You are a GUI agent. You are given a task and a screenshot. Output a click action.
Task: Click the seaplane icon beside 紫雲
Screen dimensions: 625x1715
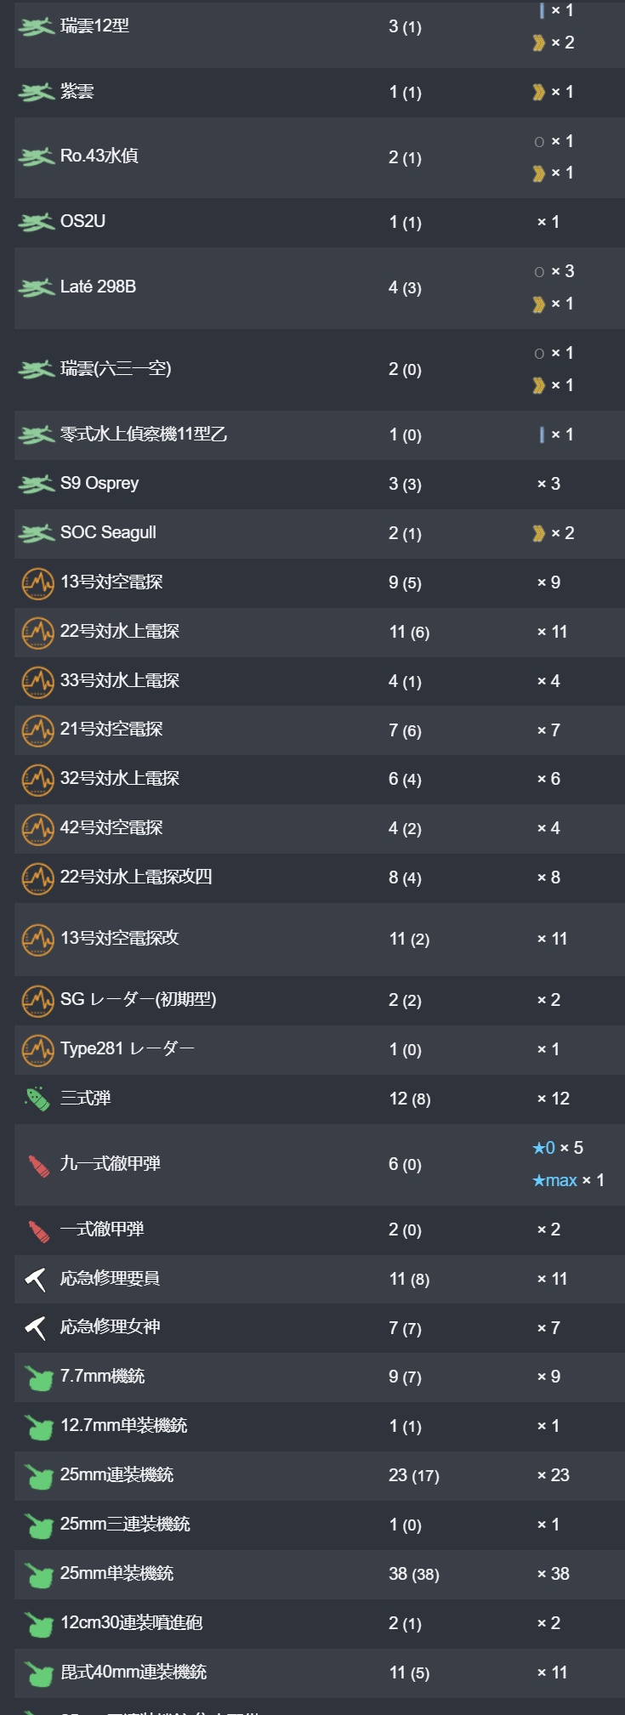pyautogui.click(x=37, y=92)
